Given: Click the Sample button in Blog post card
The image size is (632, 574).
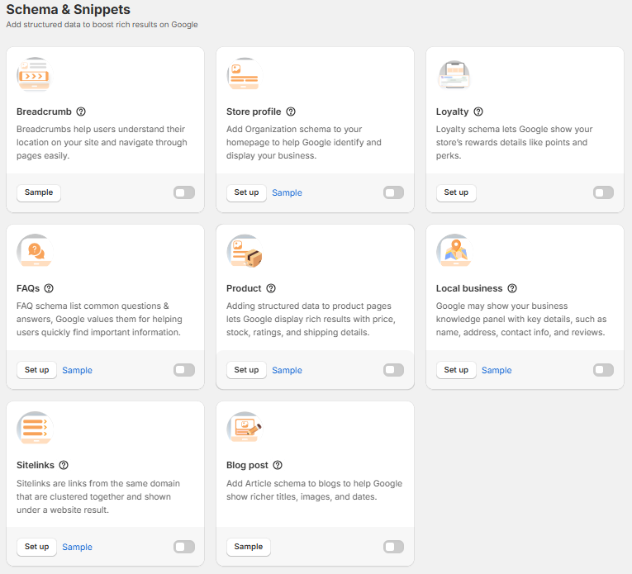Looking at the screenshot, I should pos(248,547).
